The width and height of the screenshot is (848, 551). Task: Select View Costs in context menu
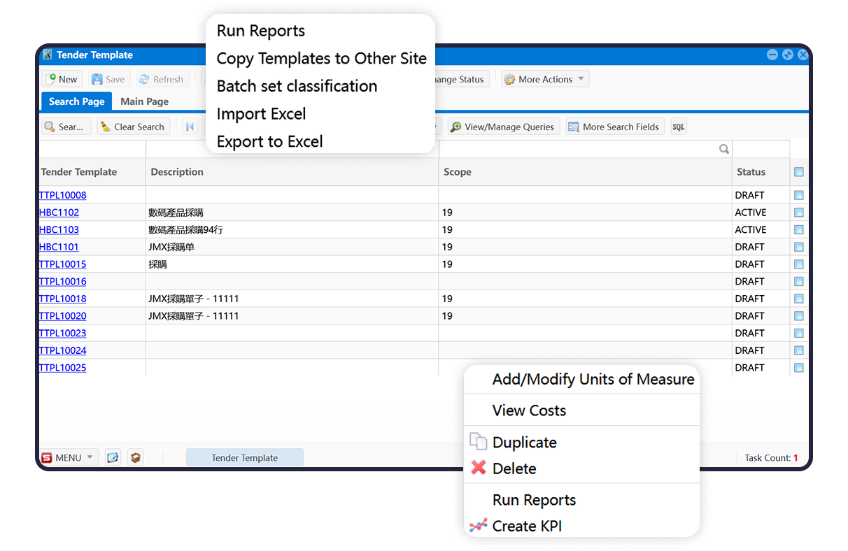529,410
